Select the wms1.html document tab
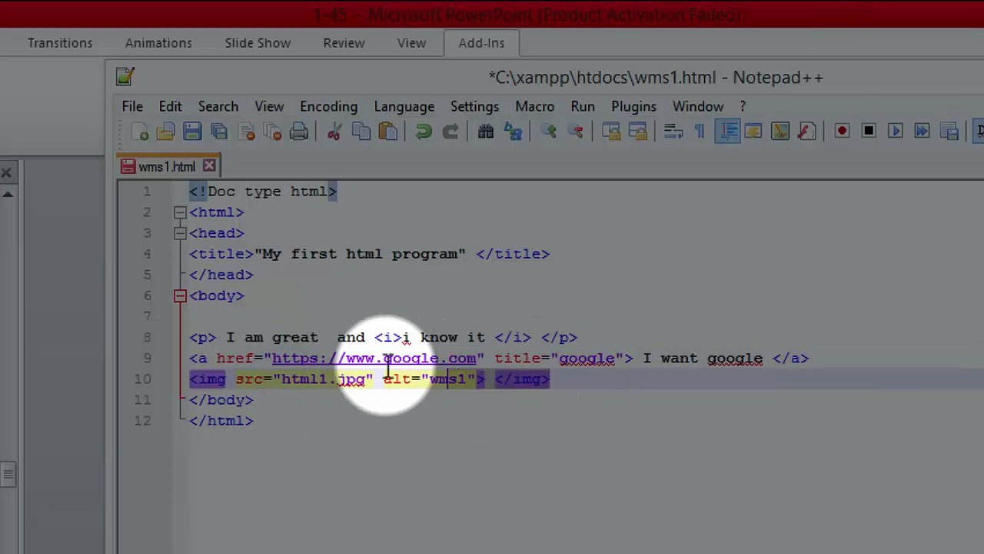This screenshot has height=554, width=984. (167, 166)
